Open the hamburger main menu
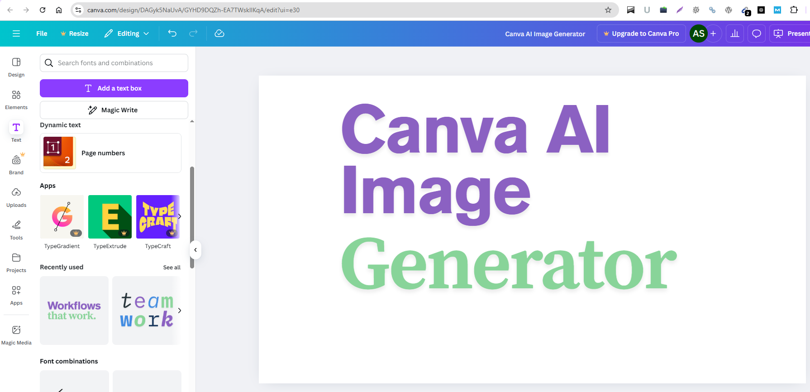This screenshot has height=392, width=810. point(16,33)
